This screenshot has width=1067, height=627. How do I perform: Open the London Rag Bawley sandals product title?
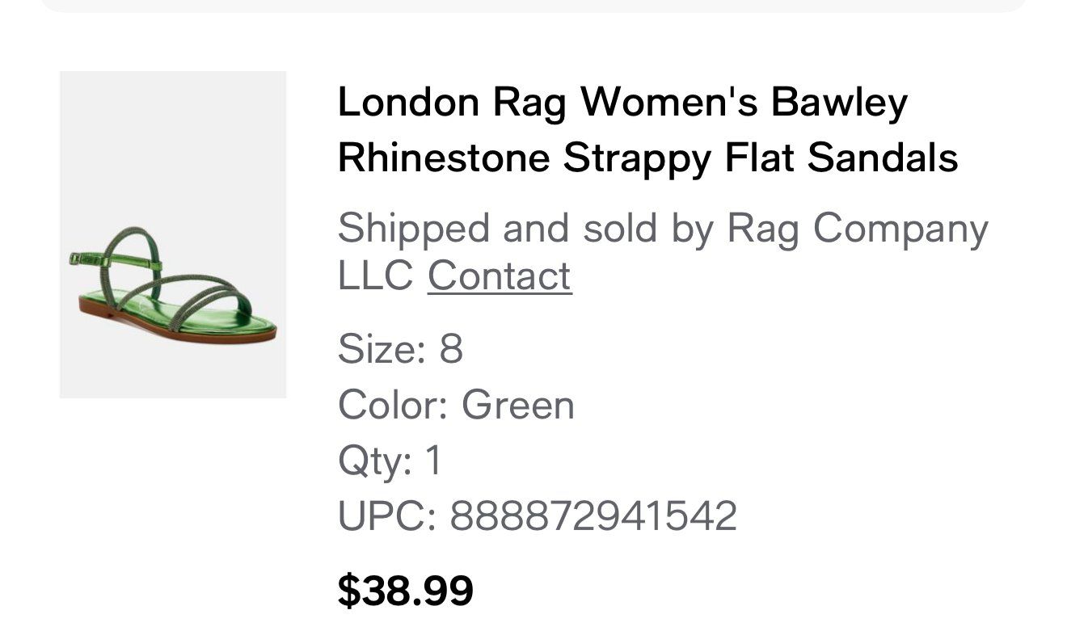click(647, 129)
